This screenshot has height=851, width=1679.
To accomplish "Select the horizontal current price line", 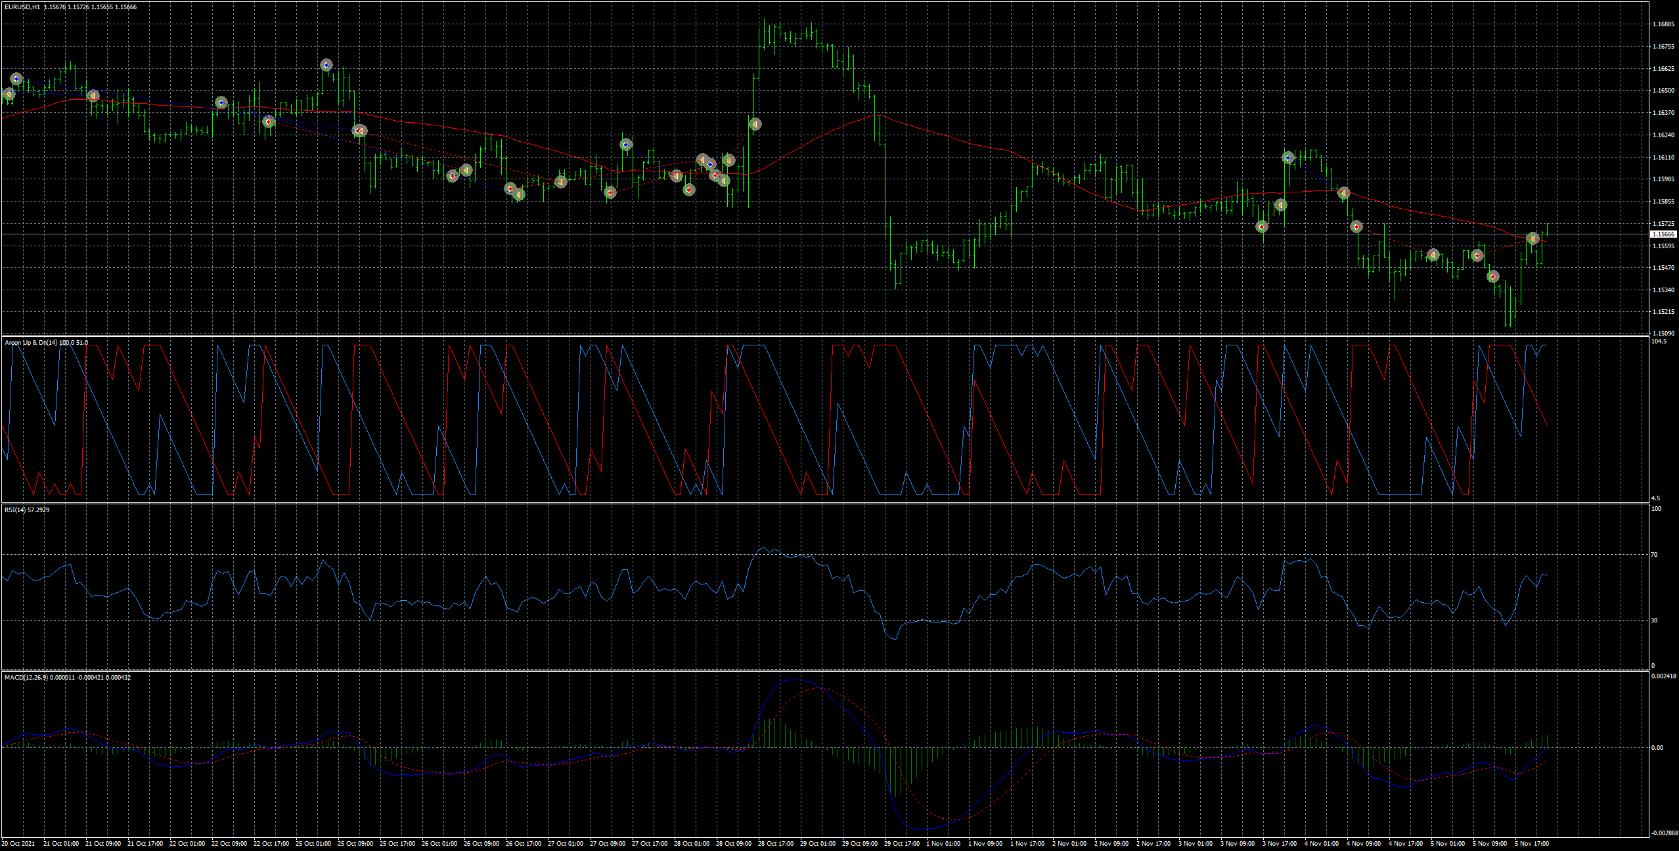I will (x=825, y=234).
